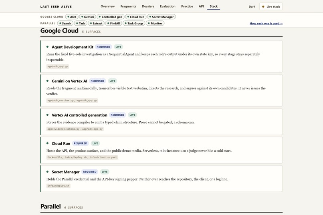Click the Parallel section heading

pos(50,206)
